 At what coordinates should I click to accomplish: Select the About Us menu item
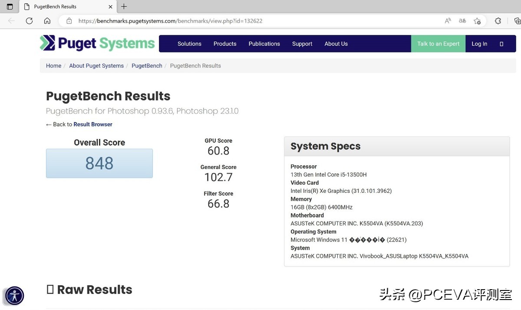pos(336,43)
